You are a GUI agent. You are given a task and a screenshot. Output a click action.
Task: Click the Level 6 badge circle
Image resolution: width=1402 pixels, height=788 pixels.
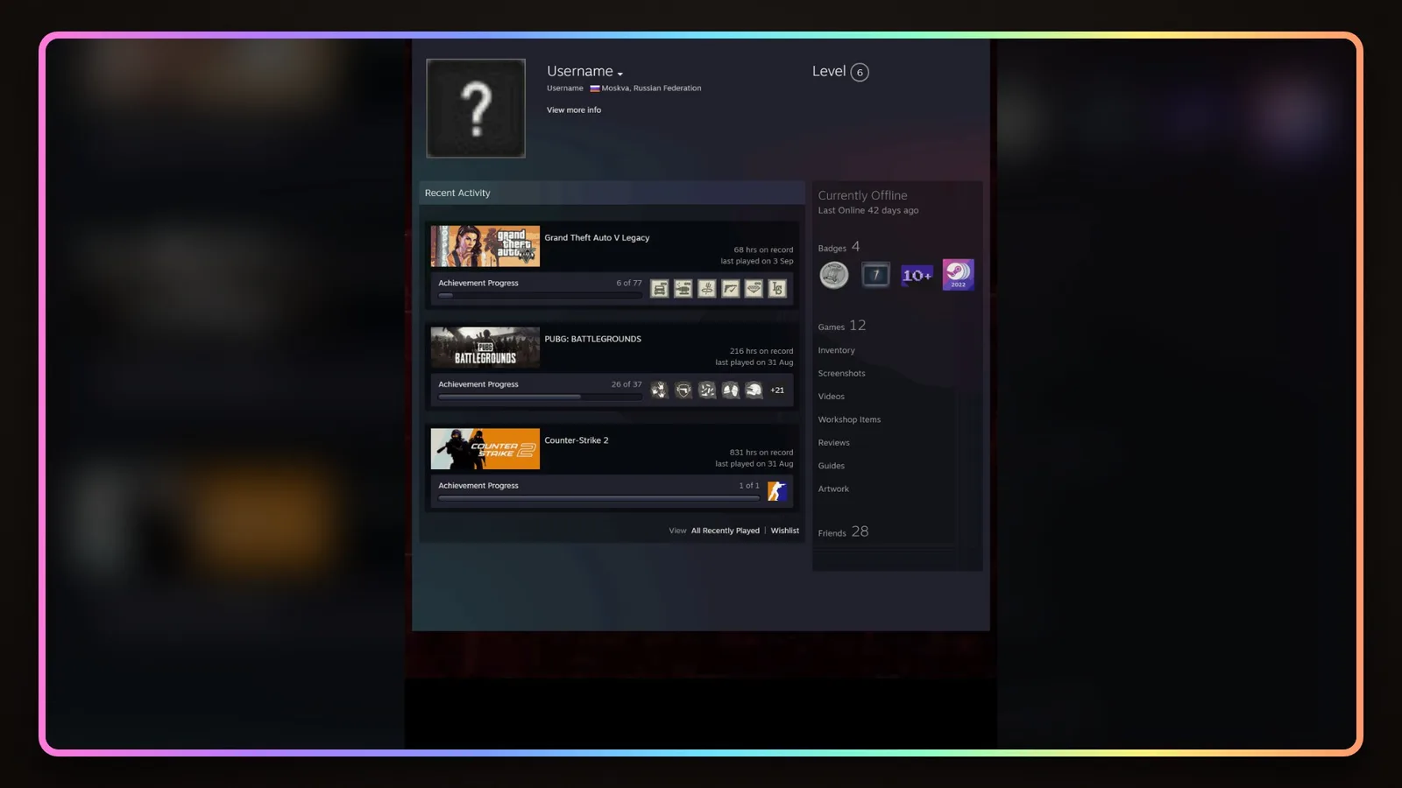click(x=860, y=73)
